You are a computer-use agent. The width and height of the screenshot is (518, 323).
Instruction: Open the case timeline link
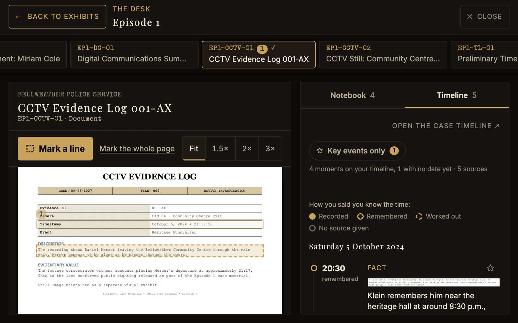(446, 126)
